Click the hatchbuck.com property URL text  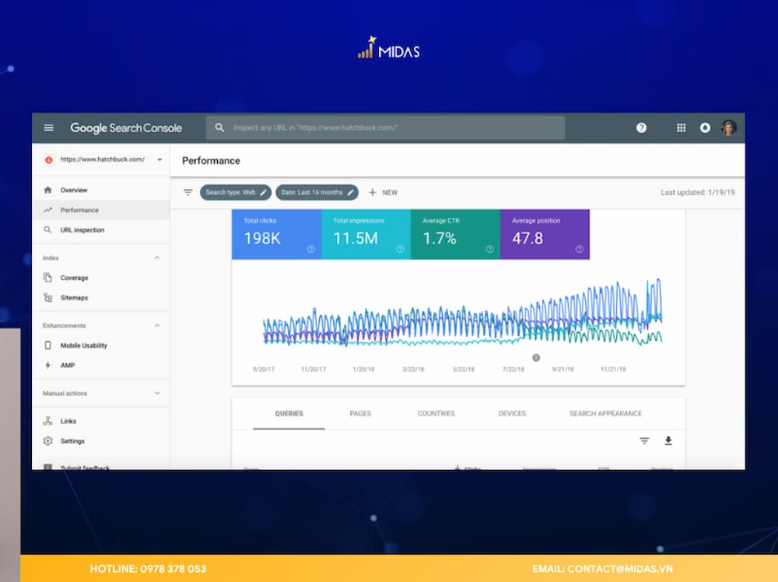[x=102, y=160]
